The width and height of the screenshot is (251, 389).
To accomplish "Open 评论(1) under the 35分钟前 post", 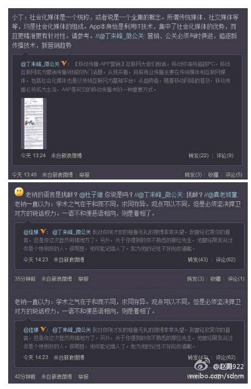I will click(x=236, y=279).
